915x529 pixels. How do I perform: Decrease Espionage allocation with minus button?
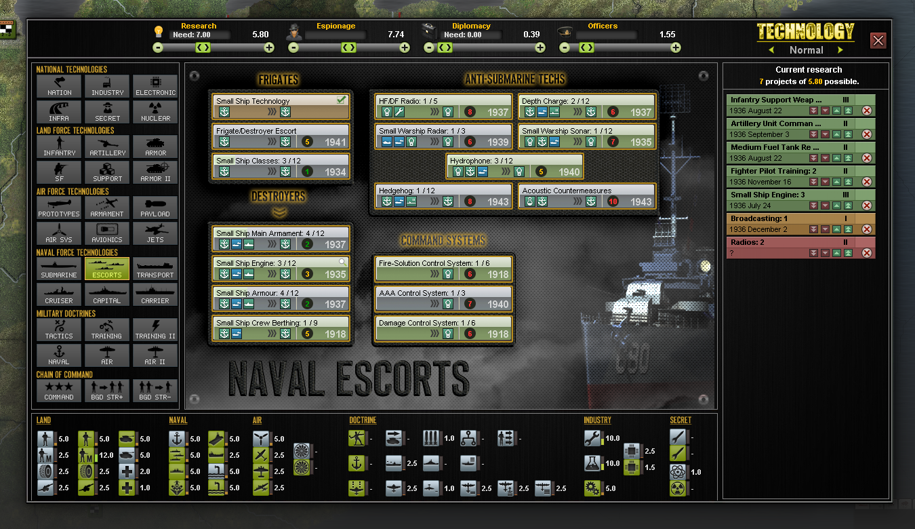(x=293, y=47)
